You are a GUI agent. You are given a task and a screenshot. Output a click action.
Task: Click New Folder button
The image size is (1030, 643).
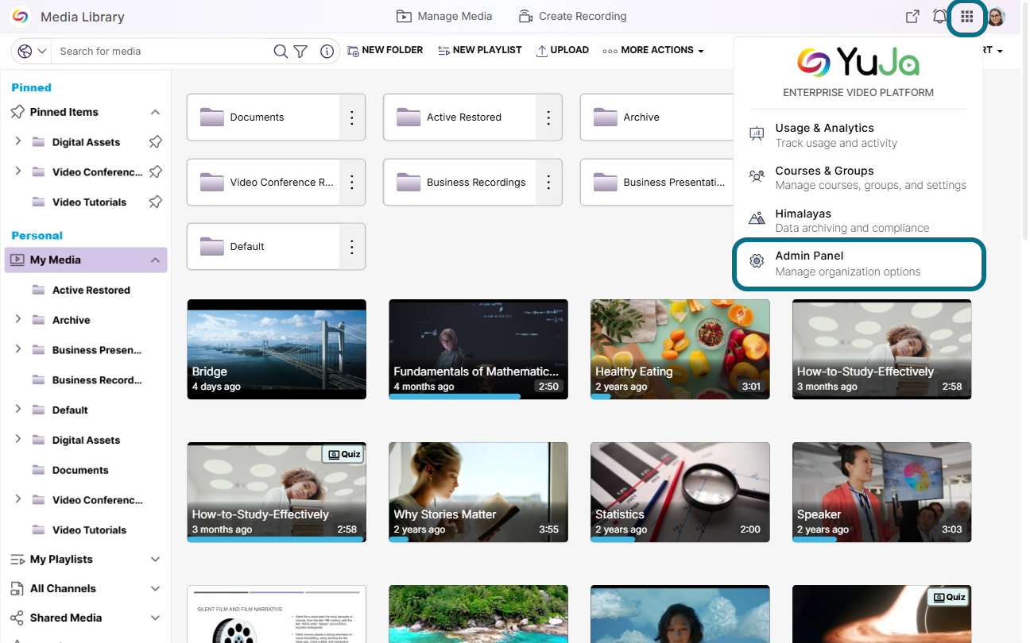385,50
